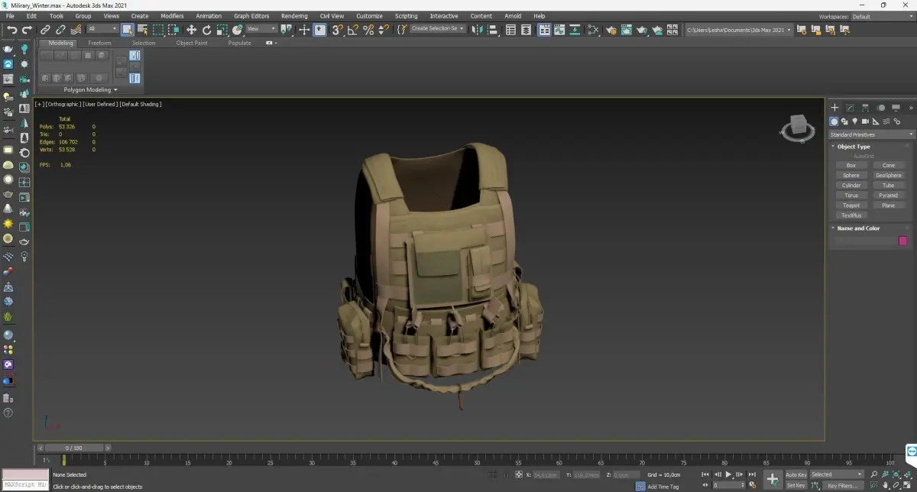Toggle the Angle Snap button
The image size is (917, 492).
tap(353, 30)
